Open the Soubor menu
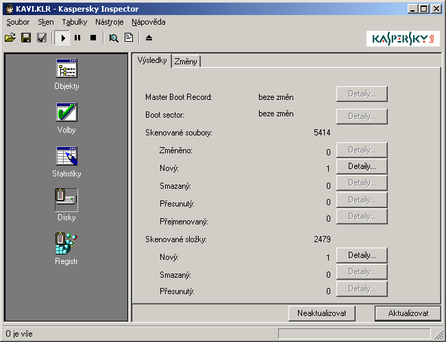Image resolution: width=446 pixels, height=342 pixels. pyautogui.click(x=18, y=22)
